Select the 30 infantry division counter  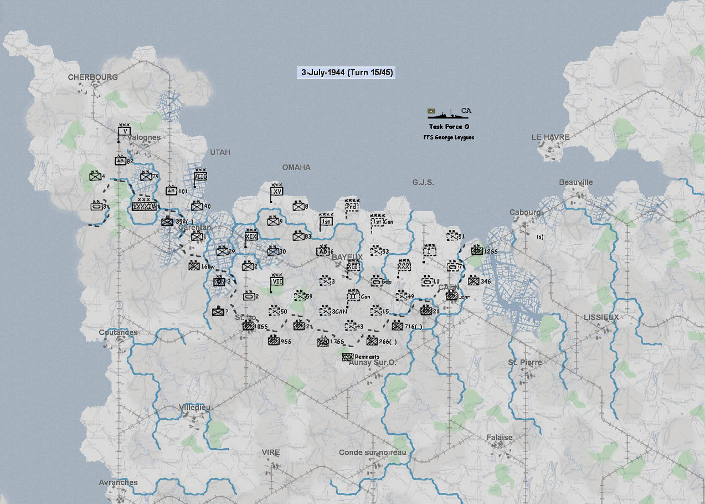[x=273, y=251]
